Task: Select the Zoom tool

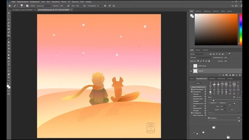Action: pyautogui.click(x=9, y=77)
